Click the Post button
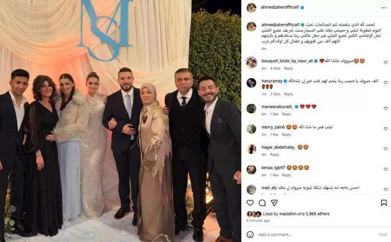Viewport: 391px width, 242px height. click(383, 235)
